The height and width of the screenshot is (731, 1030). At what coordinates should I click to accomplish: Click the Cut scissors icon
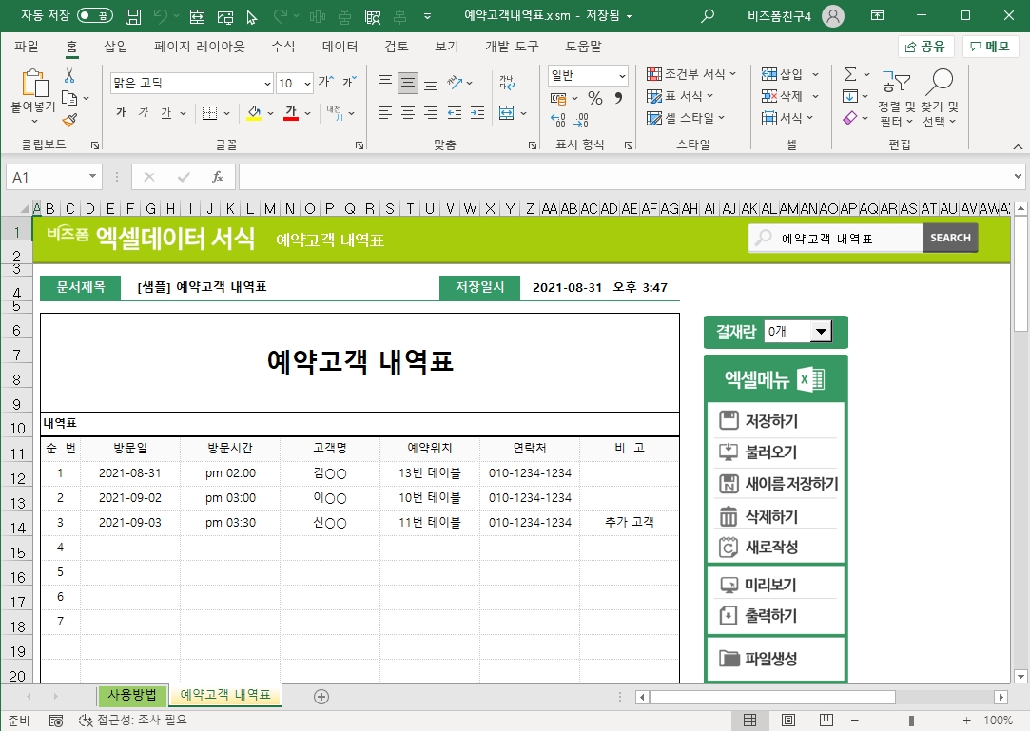[x=69, y=76]
